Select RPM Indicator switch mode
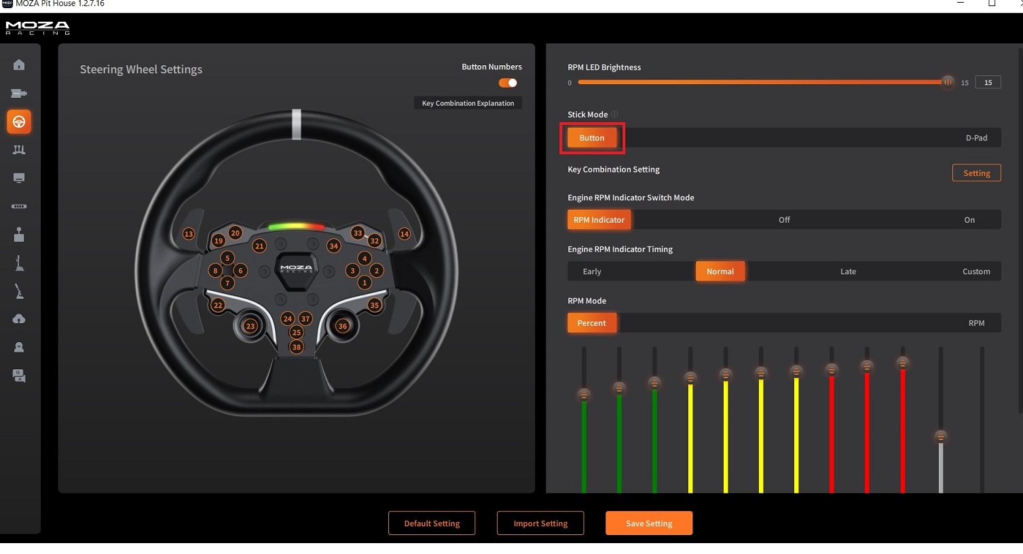Image resolution: width=1023 pixels, height=554 pixels. pos(599,220)
